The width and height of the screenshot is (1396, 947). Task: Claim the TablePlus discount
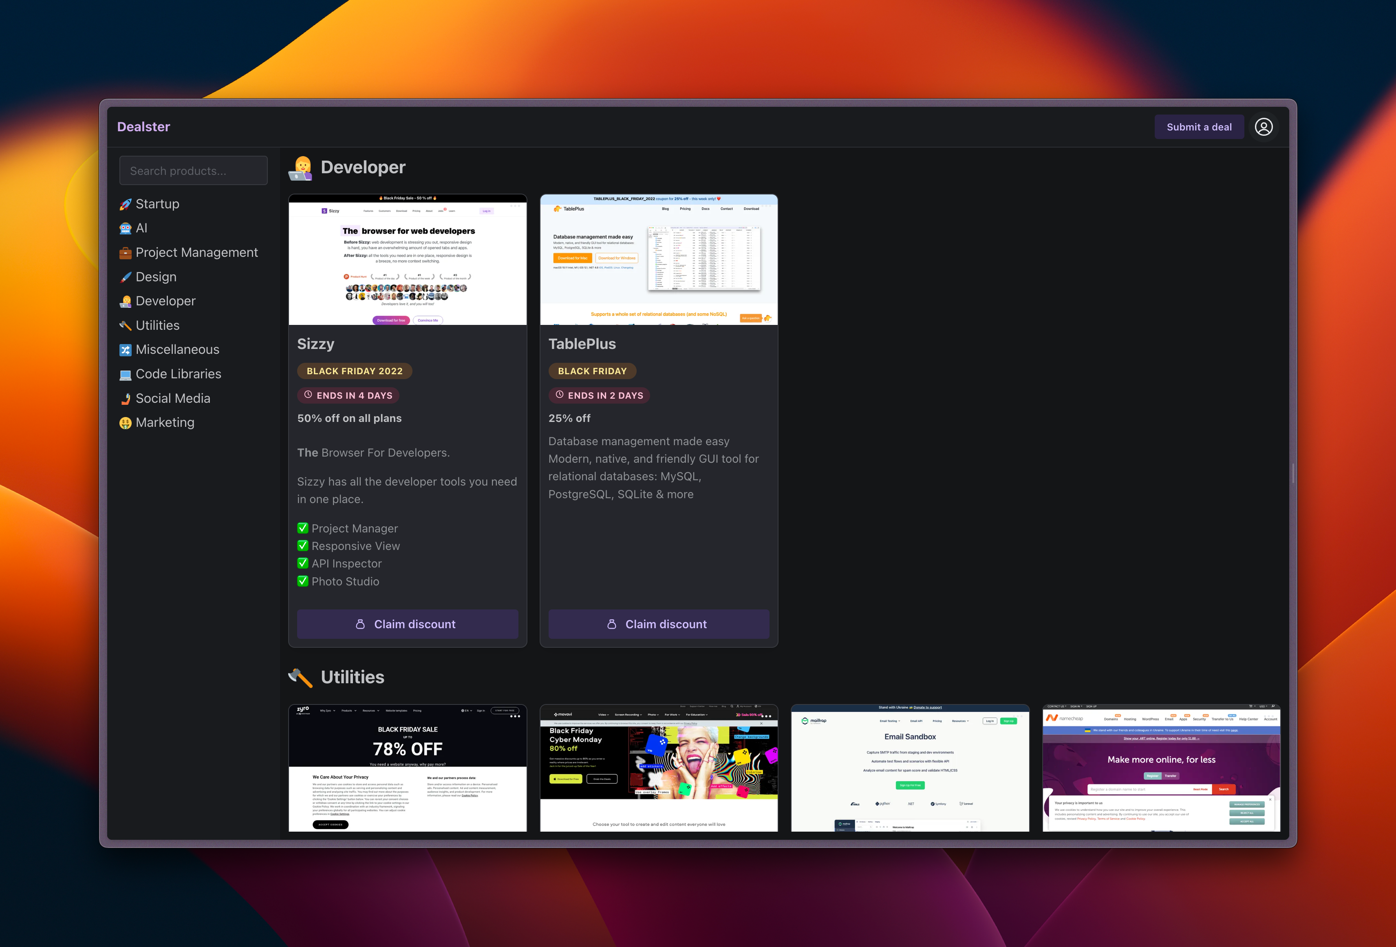tap(658, 624)
